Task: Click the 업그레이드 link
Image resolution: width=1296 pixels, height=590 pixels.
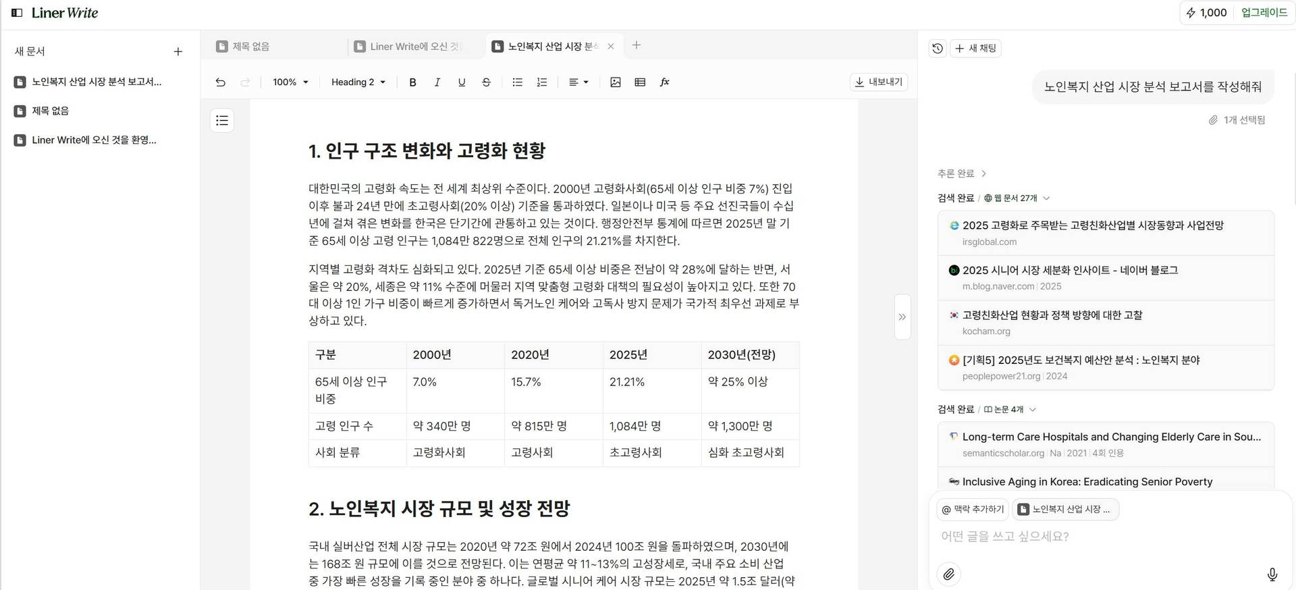Action: 1264,13
